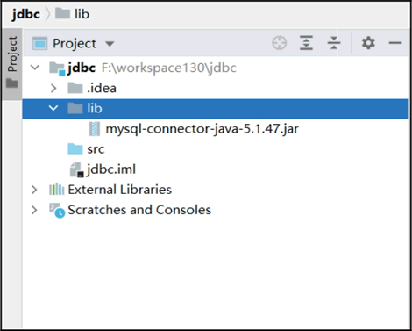The height and width of the screenshot is (331, 412).
Task: Click the jdbc.iml file icon
Action: coord(76,170)
